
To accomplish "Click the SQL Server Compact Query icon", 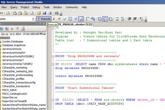I will click(32, 13).
